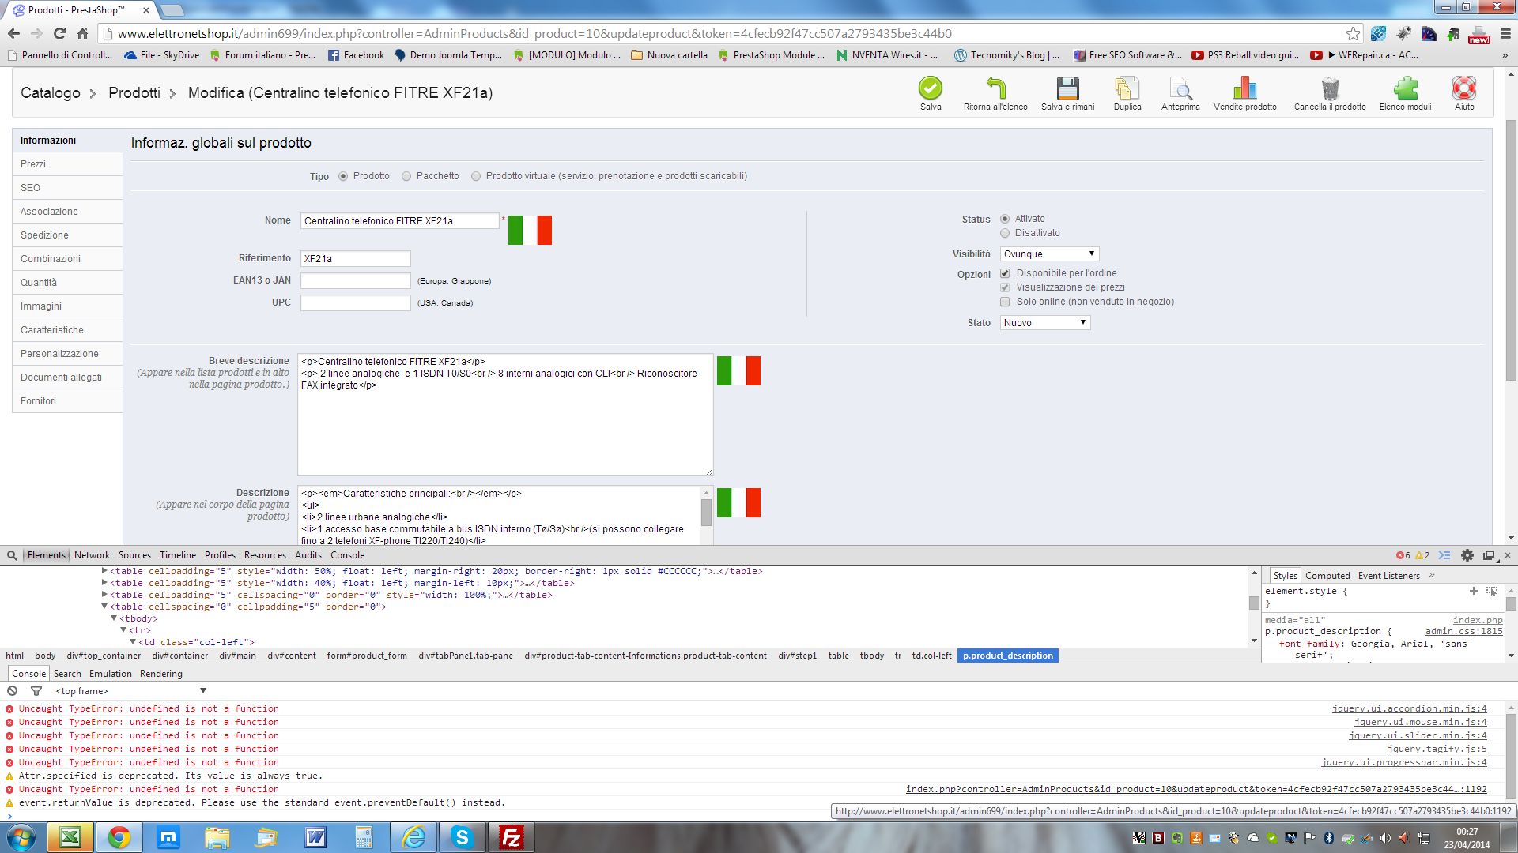Screen dimensions: 1518x853
Task: Click the console filter funnel icon
Action: pyautogui.click(x=36, y=691)
